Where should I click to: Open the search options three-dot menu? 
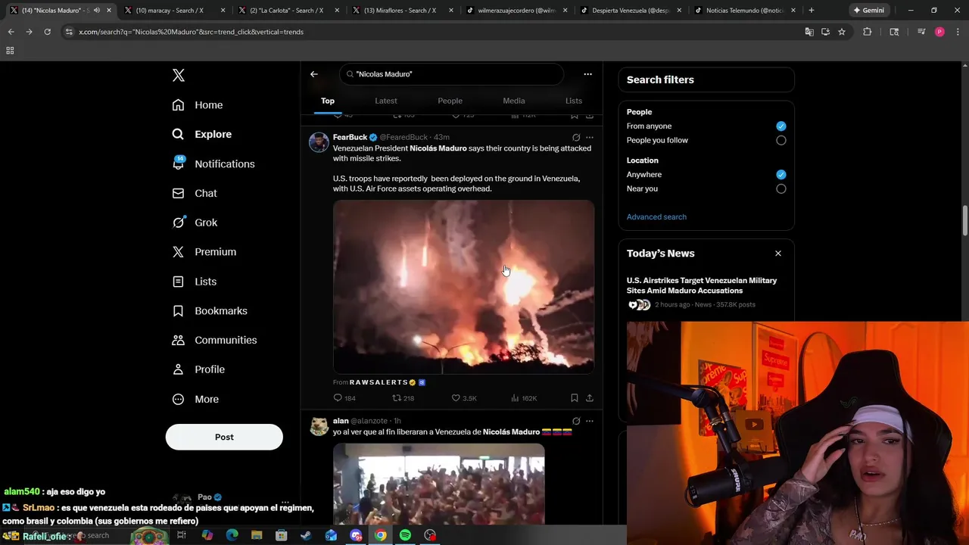[x=587, y=74]
